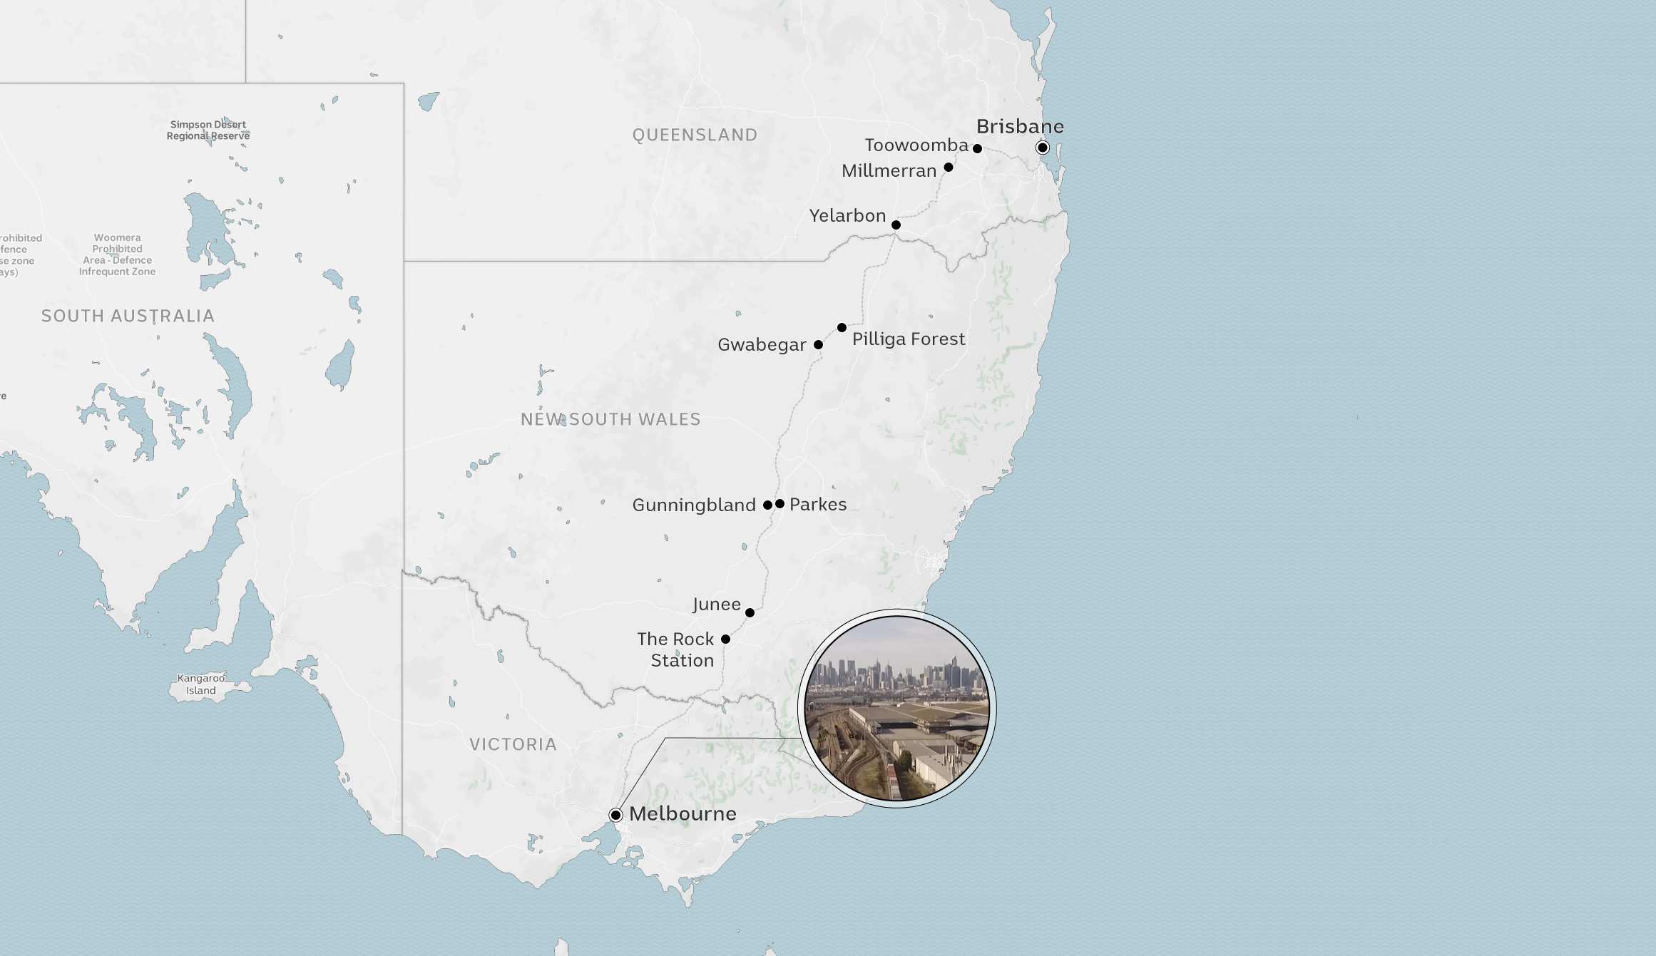
Task: Click the Gwabegar location marker
Action: pyautogui.click(x=818, y=344)
